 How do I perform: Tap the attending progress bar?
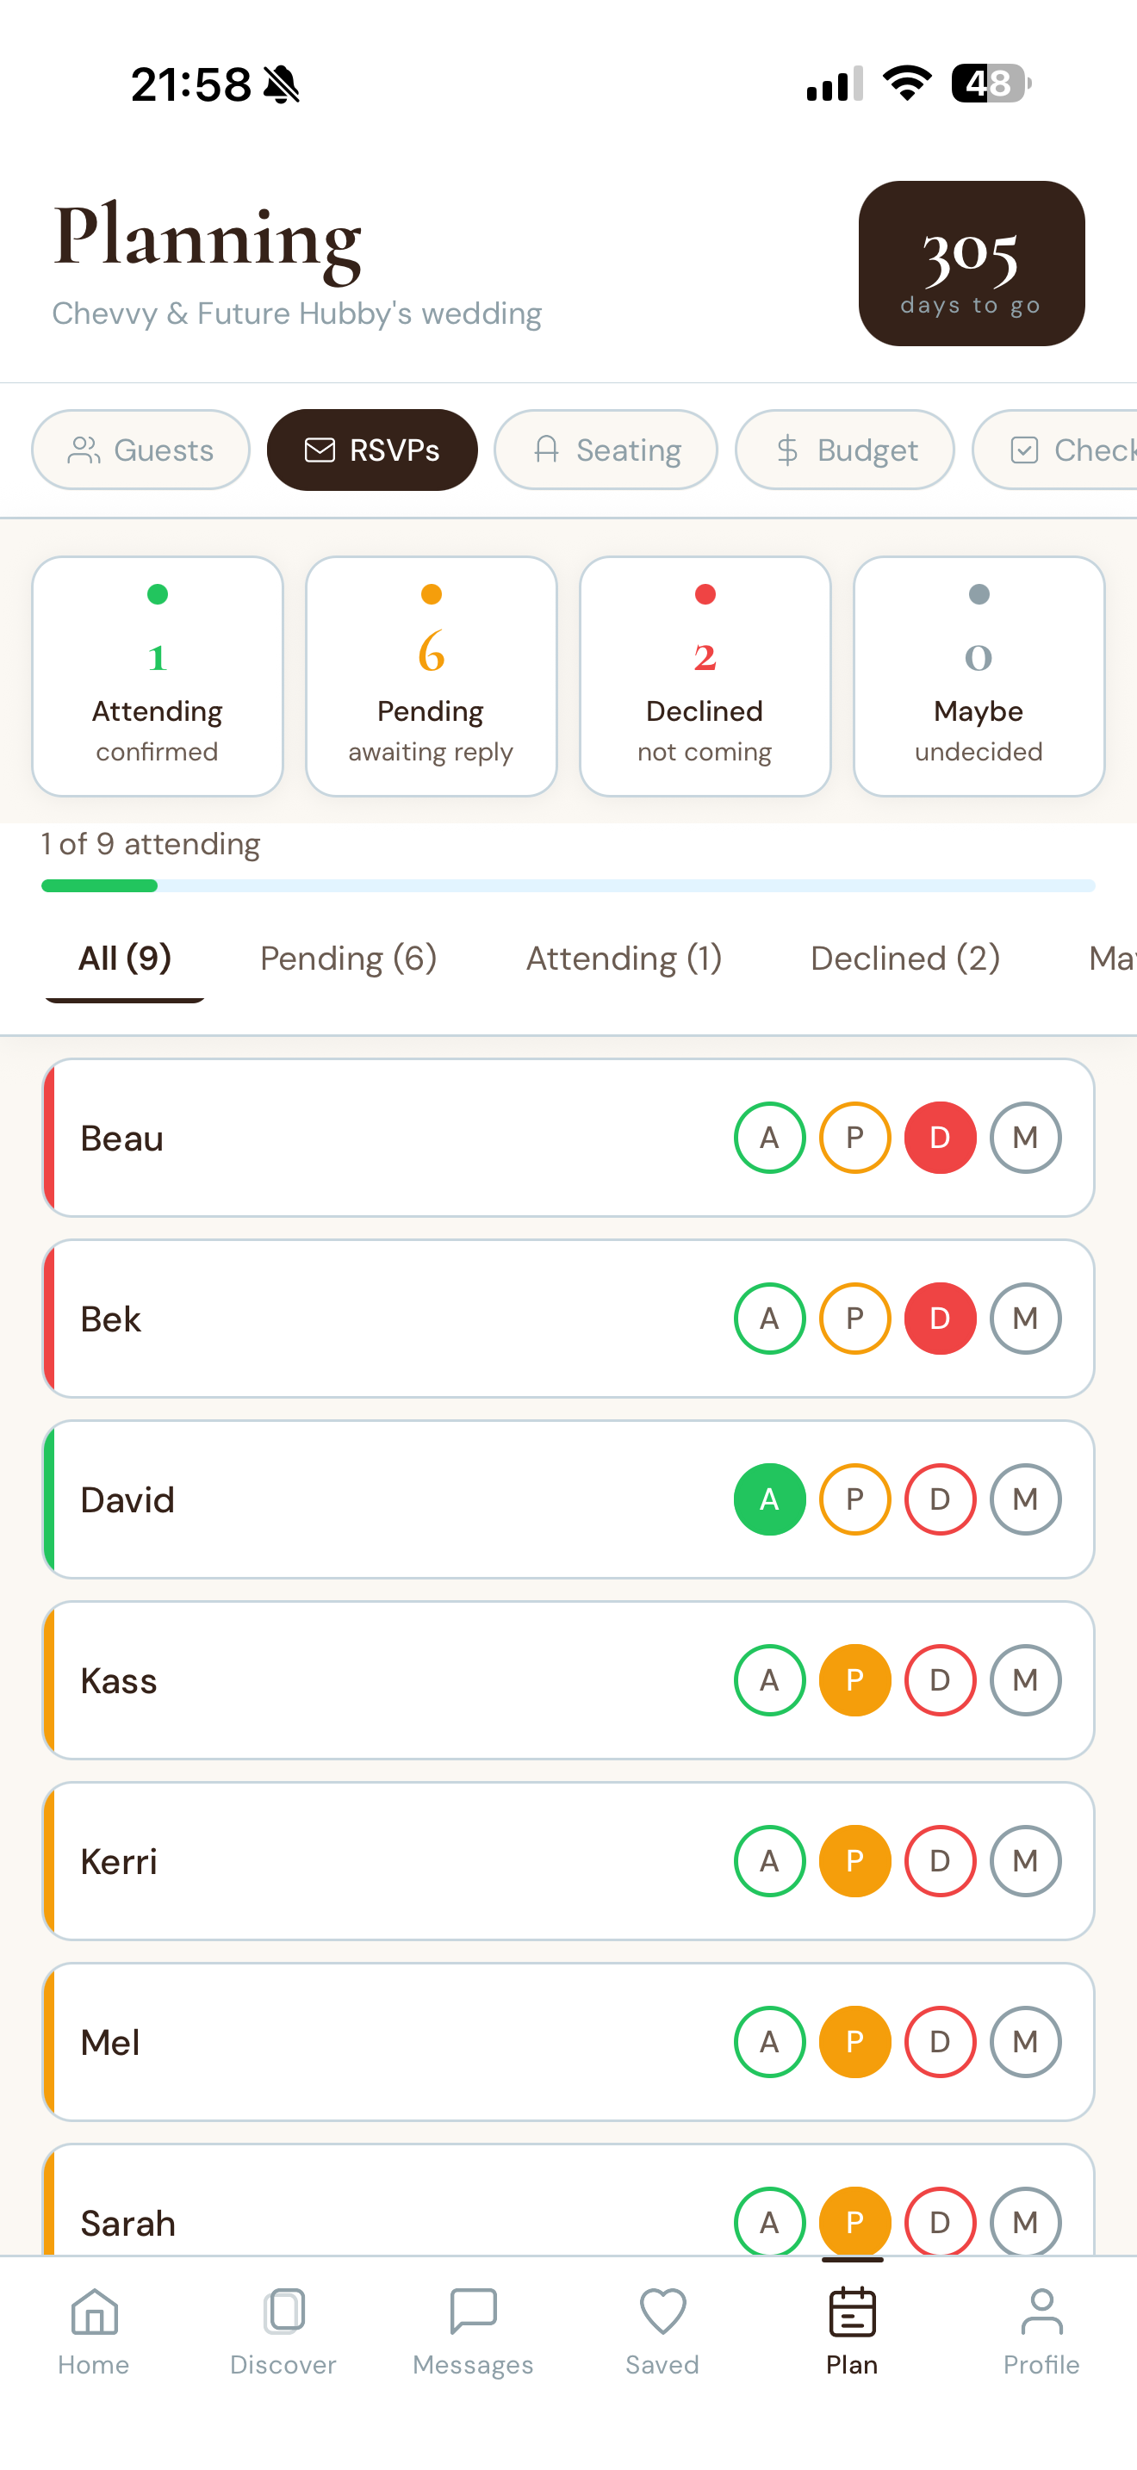[x=568, y=886]
